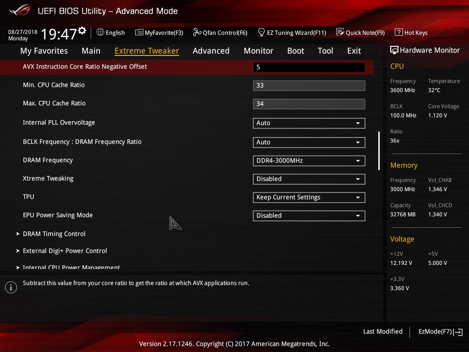
Task: Click the Qfan Control fan icon
Action: click(x=197, y=32)
